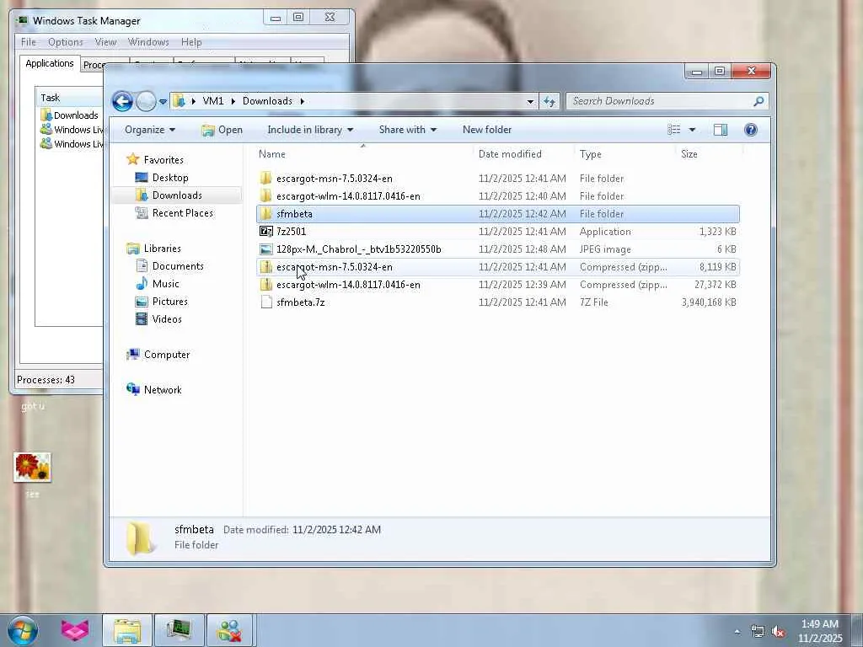Screen dimensions: 863x647
Task: Select sfmbeta.7z file icon
Action: [265, 302]
